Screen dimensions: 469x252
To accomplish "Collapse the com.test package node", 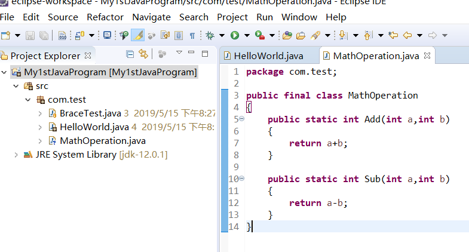I will coord(28,100).
